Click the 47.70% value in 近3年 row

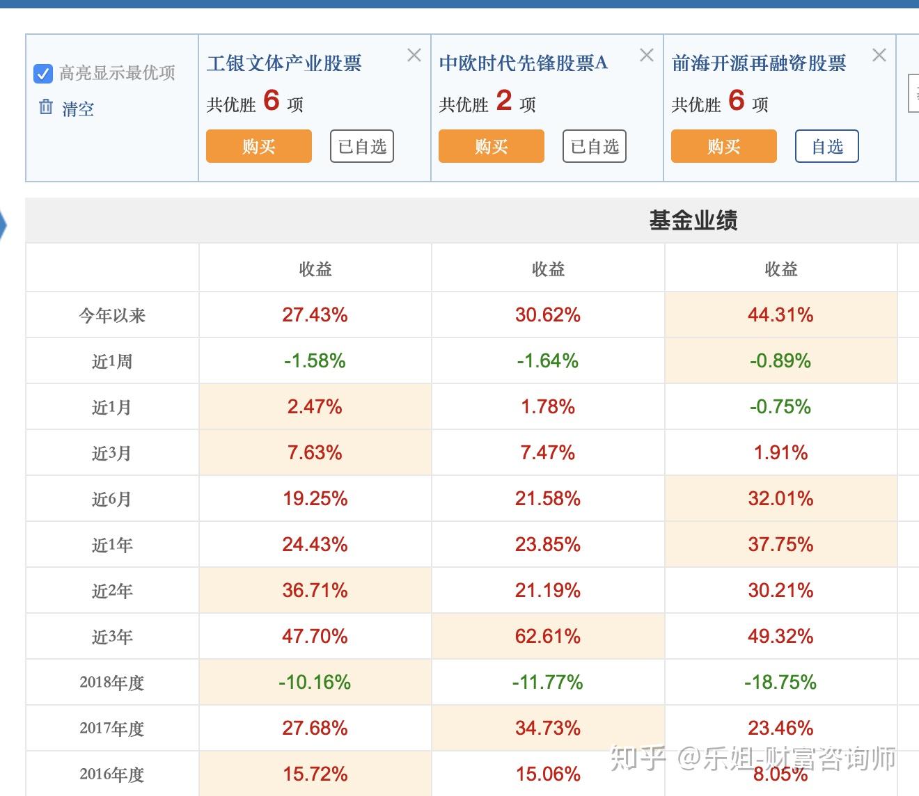315,636
